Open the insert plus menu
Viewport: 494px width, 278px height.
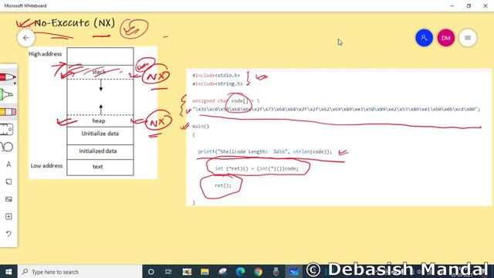pyautogui.click(x=8, y=216)
